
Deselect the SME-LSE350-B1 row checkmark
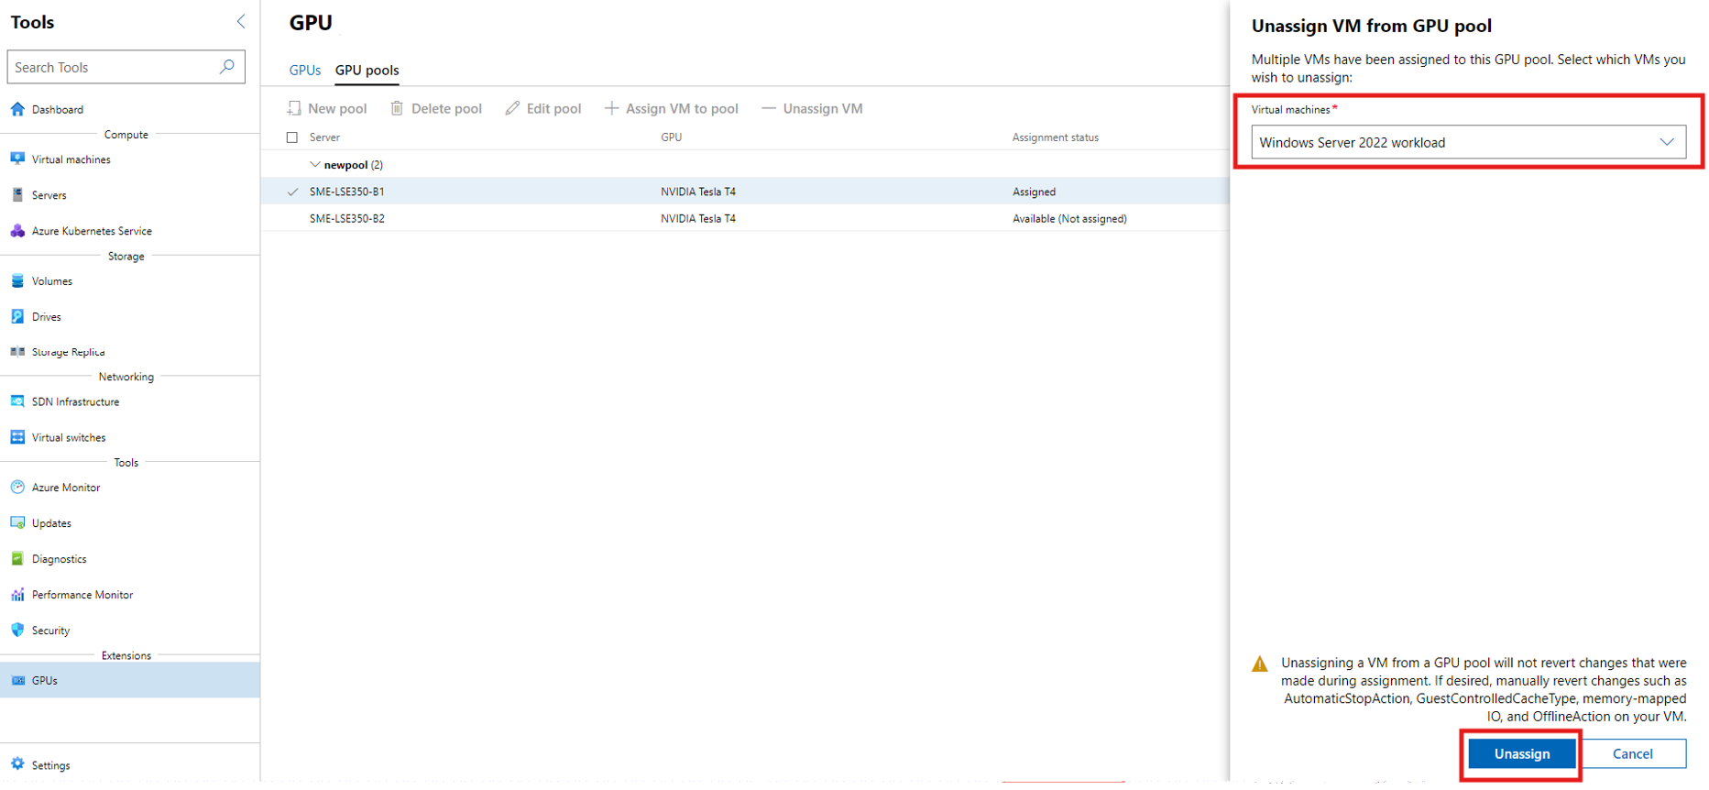[292, 192]
